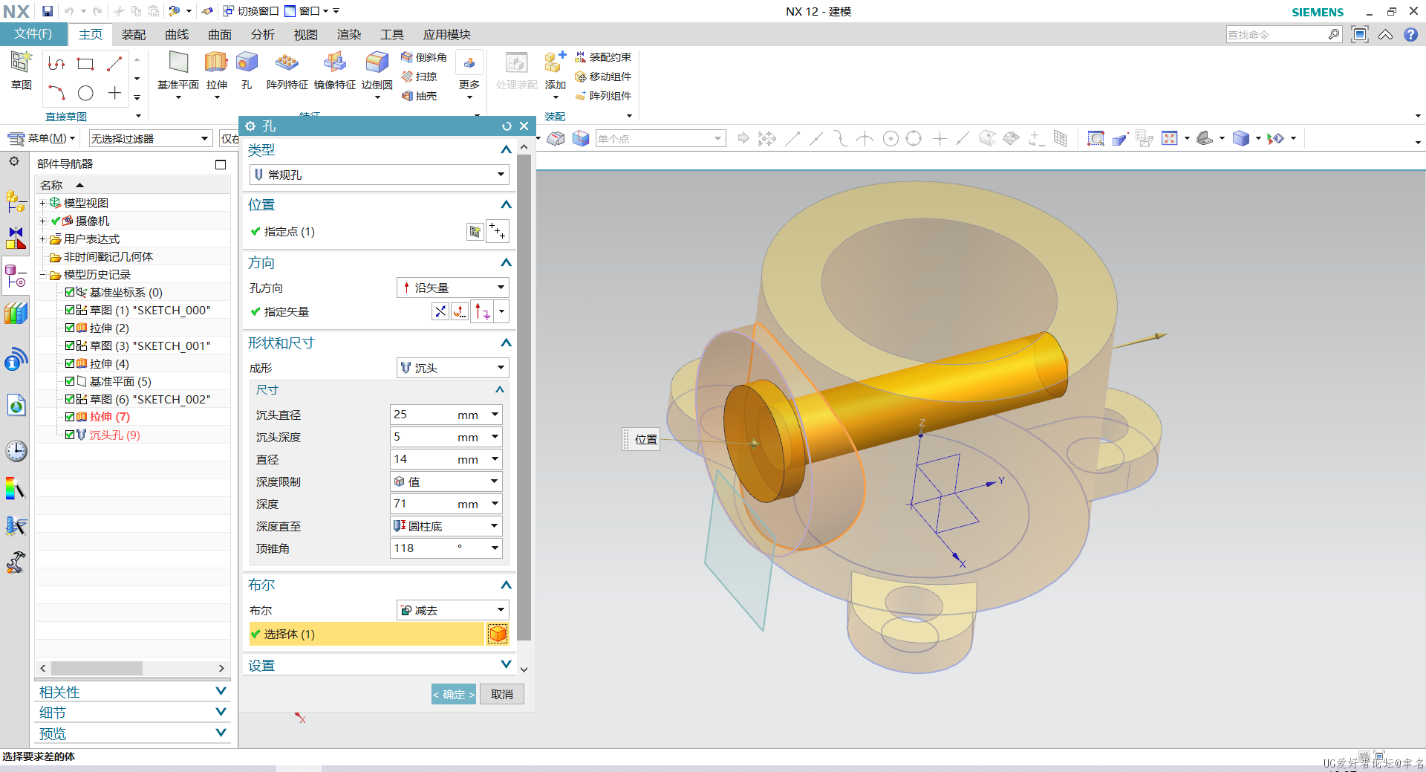
Task: Click the 取消 button
Action: pyautogui.click(x=502, y=694)
